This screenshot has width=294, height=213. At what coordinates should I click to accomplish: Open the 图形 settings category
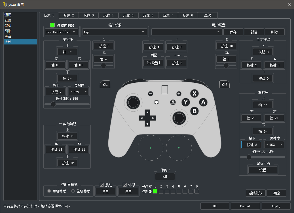[x=20, y=31]
